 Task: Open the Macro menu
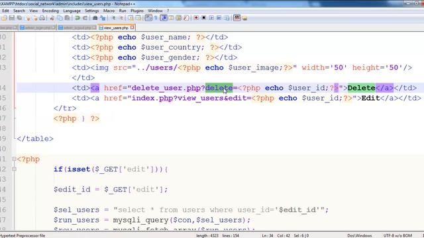point(109,11)
